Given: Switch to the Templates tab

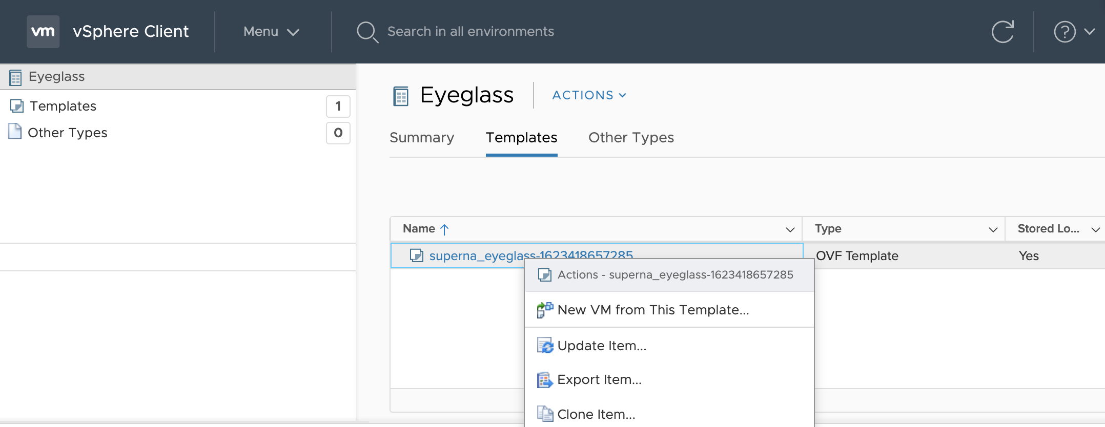Looking at the screenshot, I should click(521, 138).
